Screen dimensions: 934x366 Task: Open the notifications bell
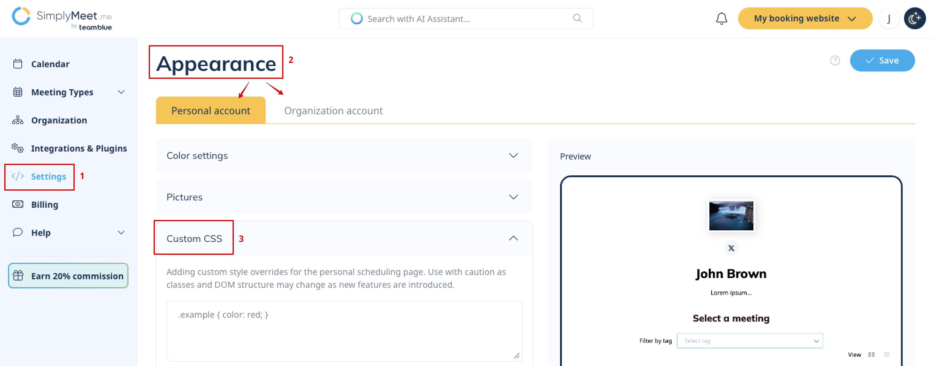722,18
